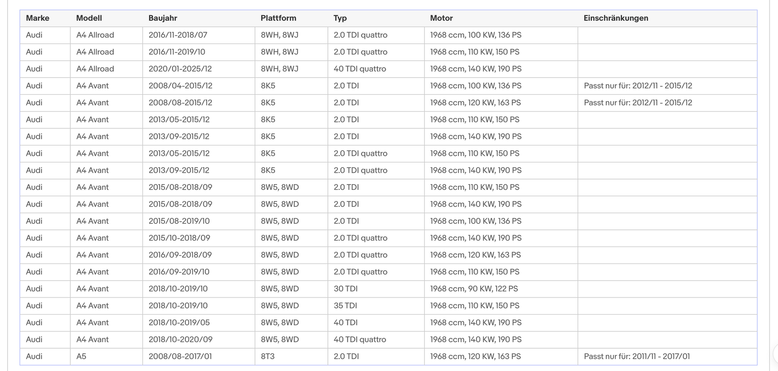
Task: Select the 2015/10-2018/09 Baujahr cell
Action: (x=198, y=238)
